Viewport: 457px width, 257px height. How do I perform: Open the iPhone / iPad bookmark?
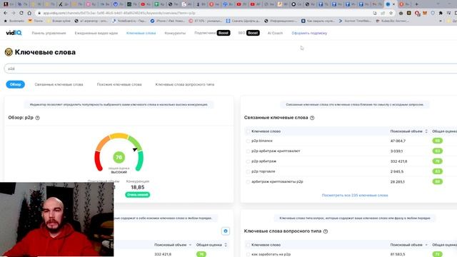point(167,21)
